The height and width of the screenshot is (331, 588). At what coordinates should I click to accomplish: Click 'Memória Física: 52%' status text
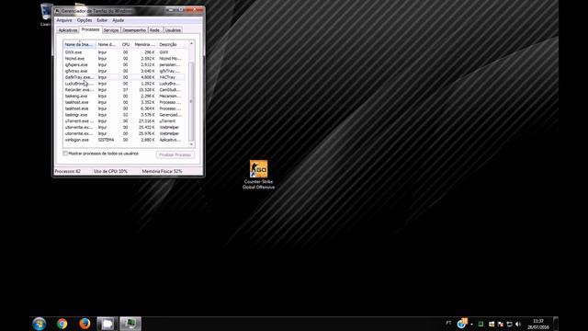162,171
